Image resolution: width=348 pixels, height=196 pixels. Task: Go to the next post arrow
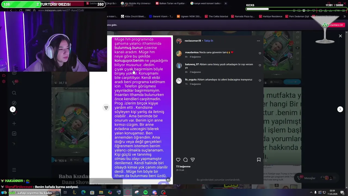coord(340,109)
